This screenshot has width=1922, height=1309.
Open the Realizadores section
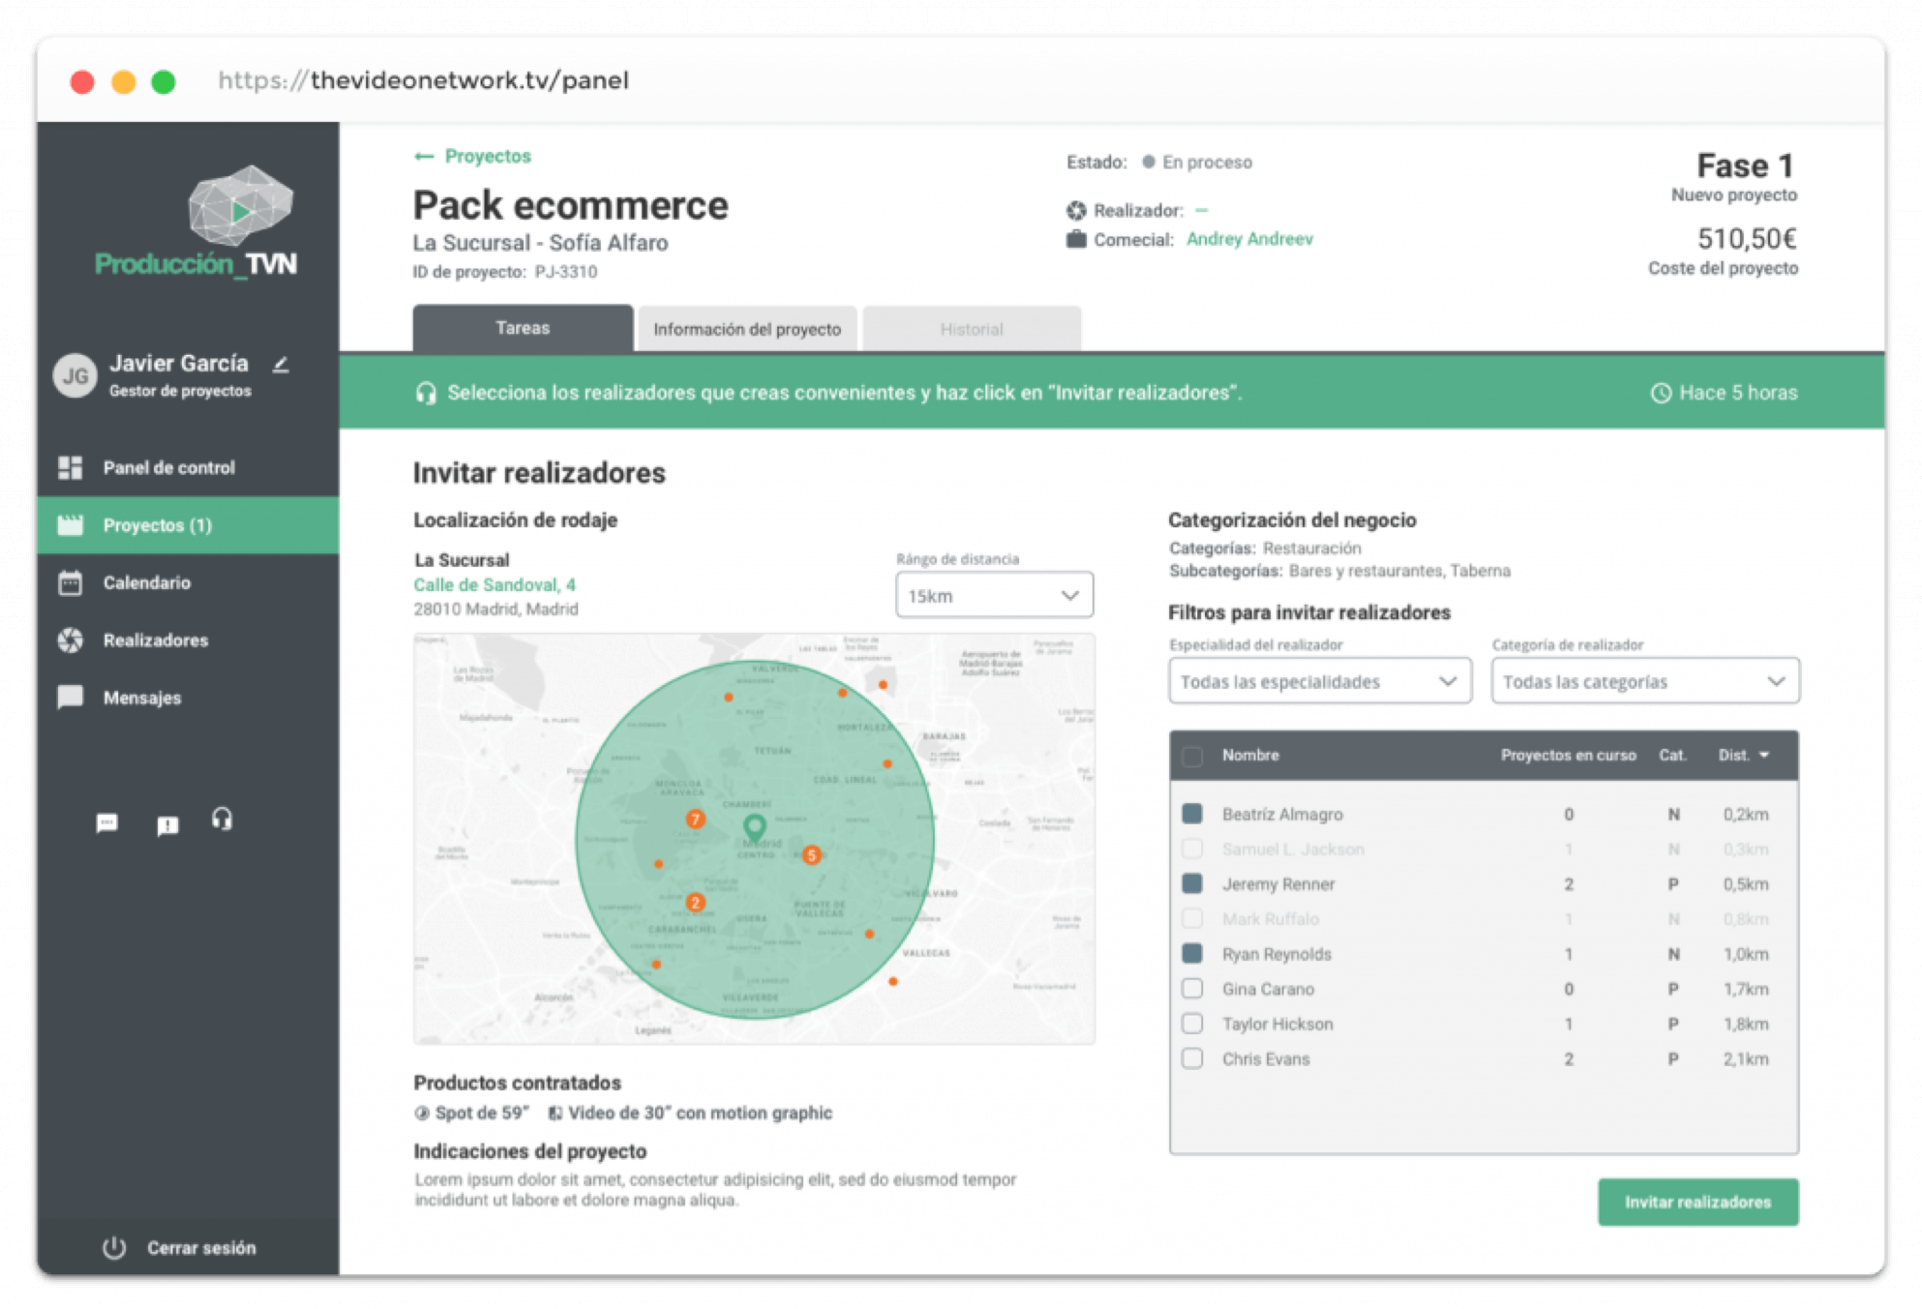(155, 640)
